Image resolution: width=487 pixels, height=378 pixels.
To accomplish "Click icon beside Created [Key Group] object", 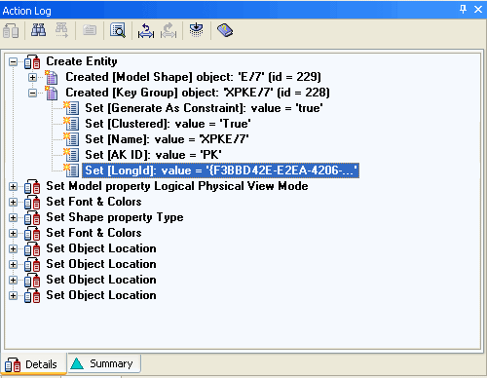I will 52,93.
